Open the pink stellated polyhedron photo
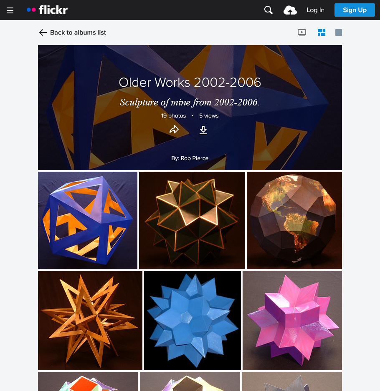Screen dimensions: 380x391 [292, 321]
